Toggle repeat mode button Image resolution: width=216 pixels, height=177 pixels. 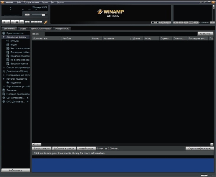[40, 22]
